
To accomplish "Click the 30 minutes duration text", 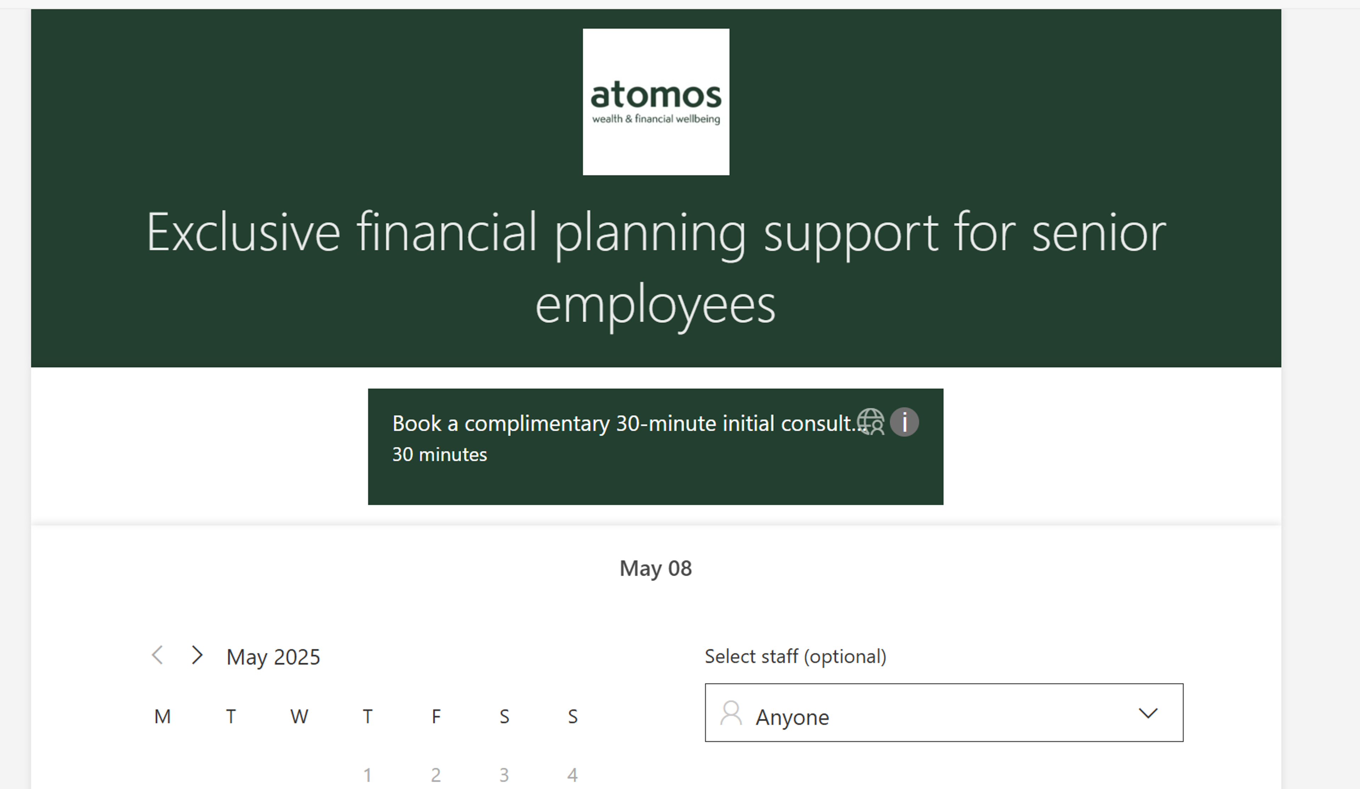I will pyautogui.click(x=439, y=455).
